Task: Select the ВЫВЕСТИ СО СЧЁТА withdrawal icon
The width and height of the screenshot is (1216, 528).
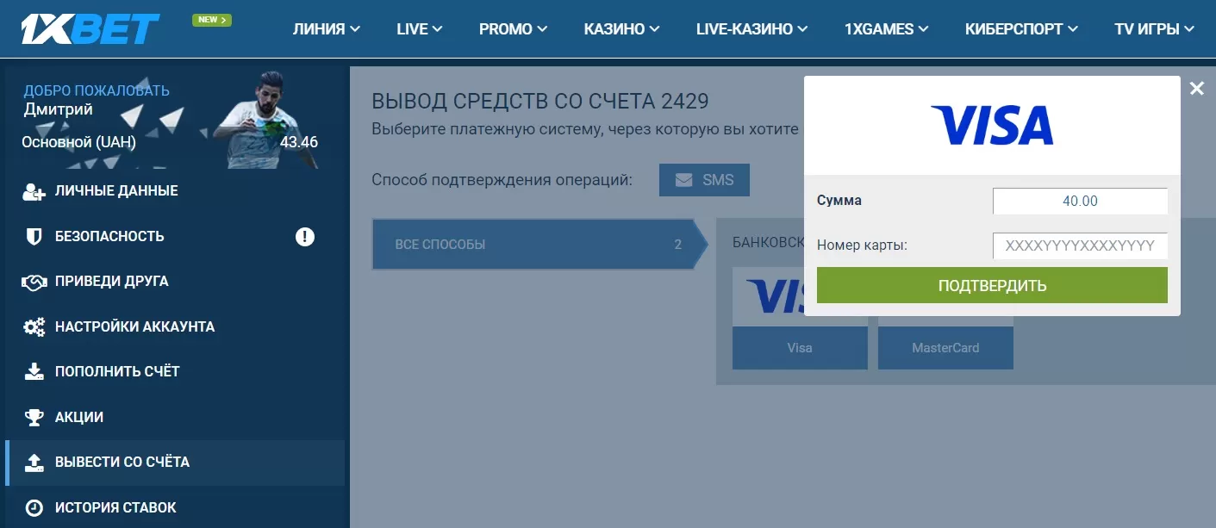Action: 33,462
